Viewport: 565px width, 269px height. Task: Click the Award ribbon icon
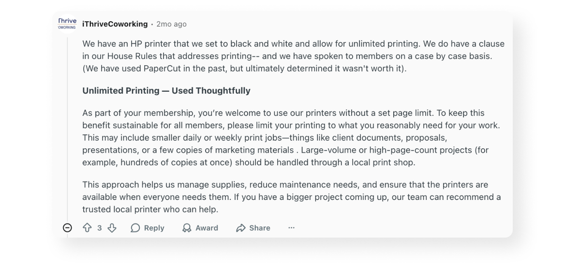coord(187,228)
